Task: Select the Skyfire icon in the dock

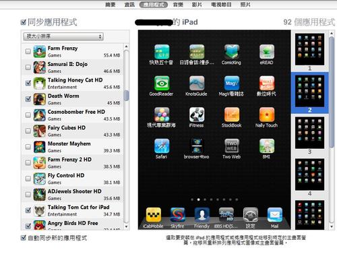Action: tap(178, 215)
